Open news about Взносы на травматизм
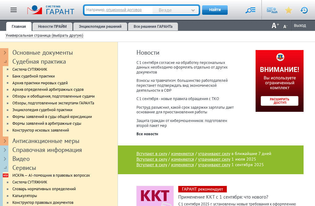The width and height of the screenshot is (315, 206). click(x=182, y=86)
